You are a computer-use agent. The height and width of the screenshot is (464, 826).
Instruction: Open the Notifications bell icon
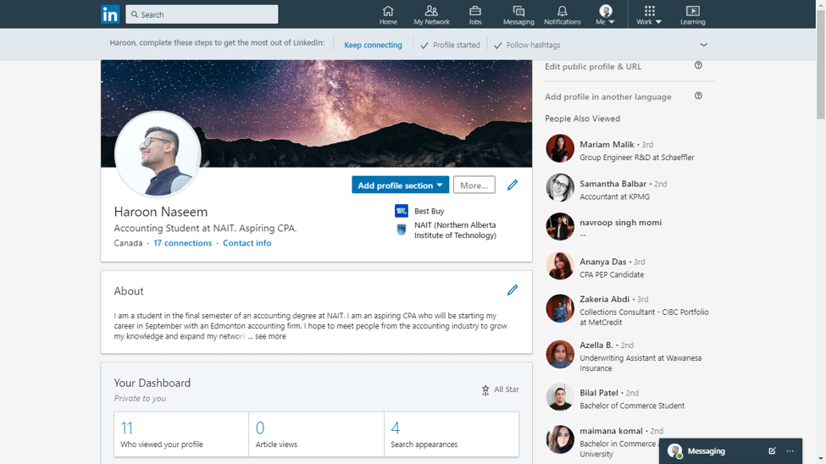point(562,11)
